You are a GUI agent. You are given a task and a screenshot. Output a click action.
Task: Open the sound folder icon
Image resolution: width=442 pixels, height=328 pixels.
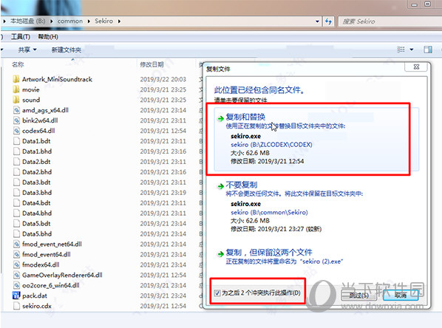pyautogui.click(x=16, y=100)
